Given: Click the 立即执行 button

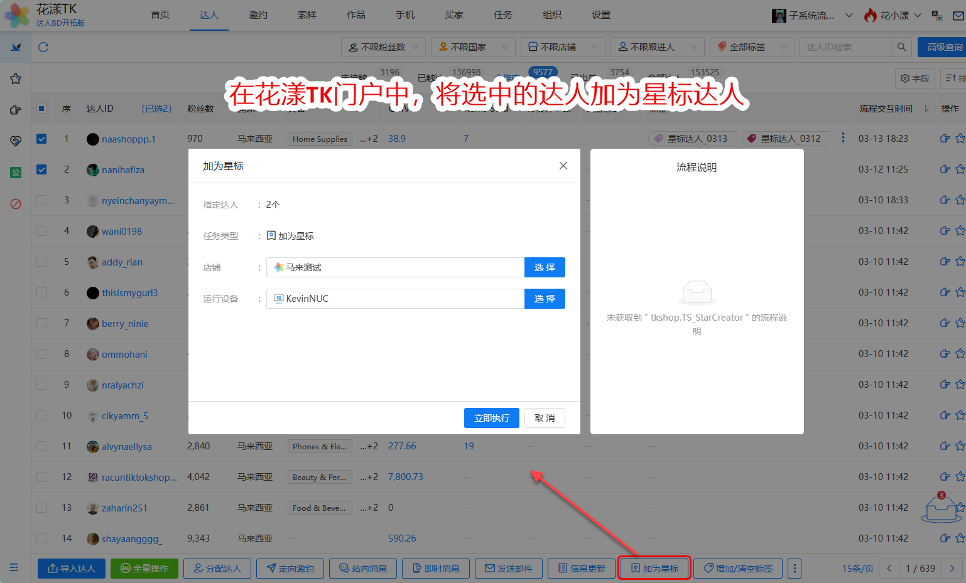Looking at the screenshot, I should pyautogui.click(x=491, y=418).
